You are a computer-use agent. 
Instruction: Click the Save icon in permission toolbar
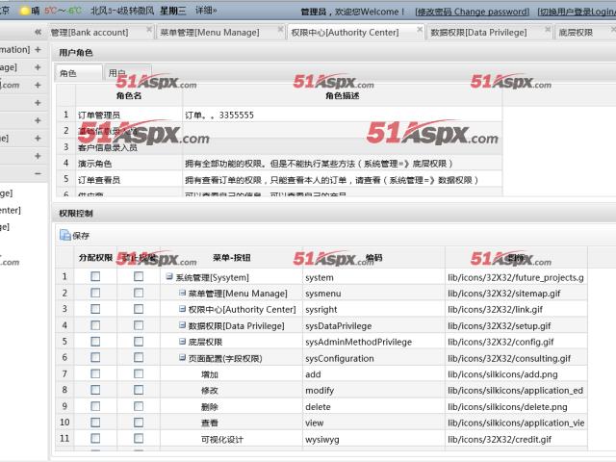(64, 235)
